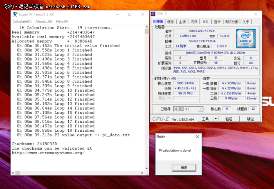Click the 'Checksum: 241BC33D' line

(x=34, y=144)
